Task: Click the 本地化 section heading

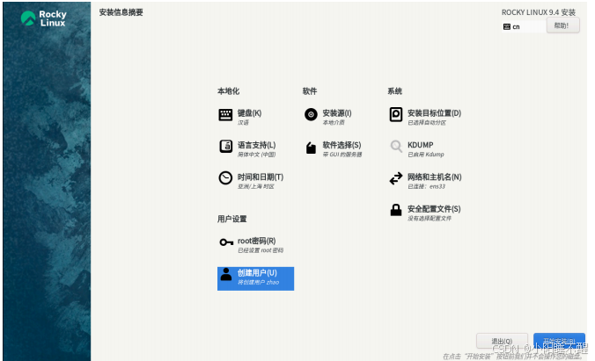Action: coord(228,91)
